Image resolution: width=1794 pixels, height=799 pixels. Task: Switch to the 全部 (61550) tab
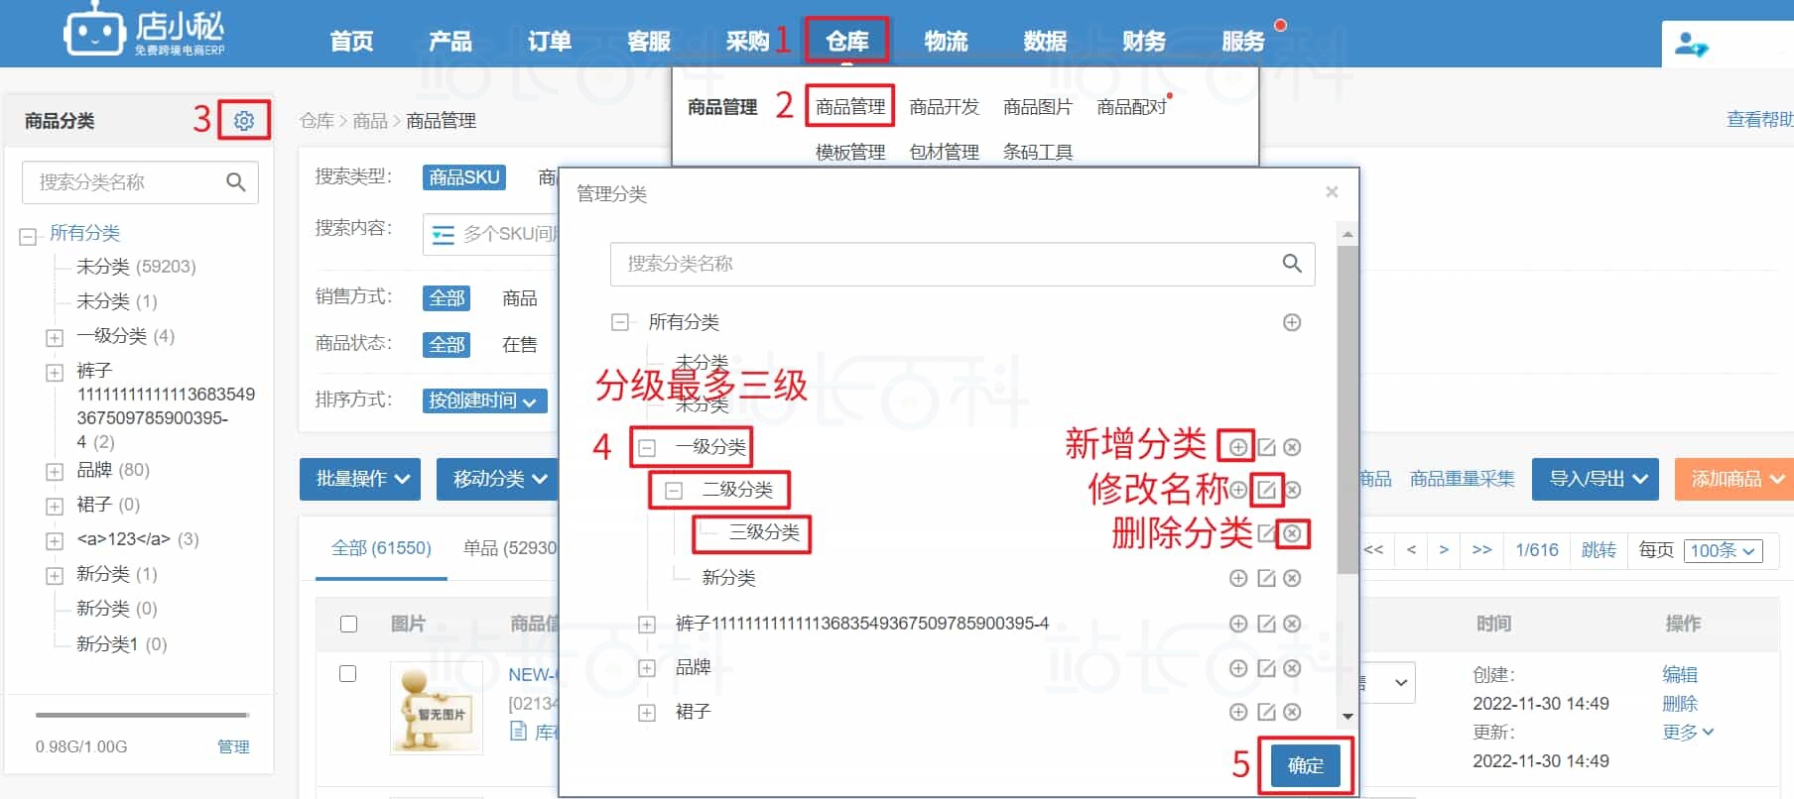[x=381, y=548]
